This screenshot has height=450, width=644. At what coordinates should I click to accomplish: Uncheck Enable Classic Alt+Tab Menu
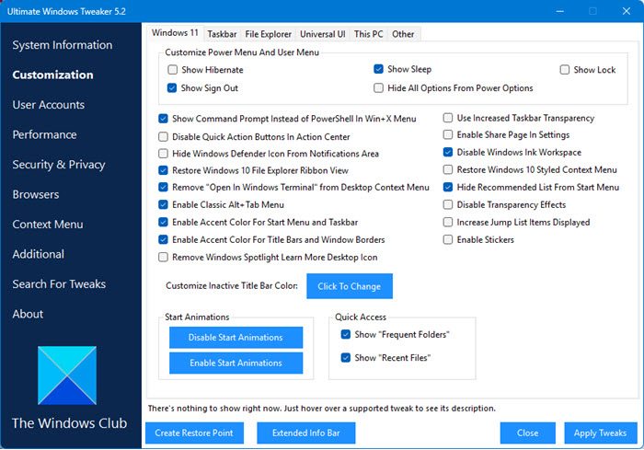point(163,204)
